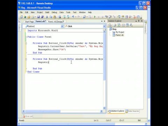
Task: Open the Solution Explorer window position dropdown
Action: pos(136,21)
